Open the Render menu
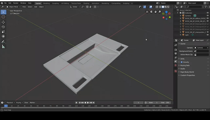 pos(16,3)
